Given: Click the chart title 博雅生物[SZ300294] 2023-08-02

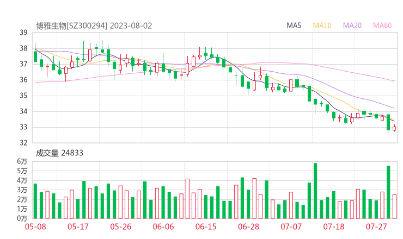Looking at the screenshot, I should pyautogui.click(x=94, y=26).
